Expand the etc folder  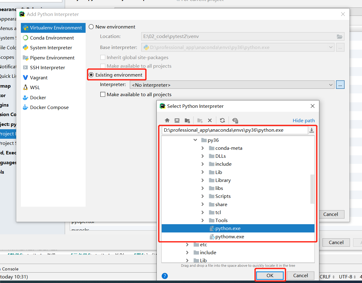pyautogui.click(x=187, y=244)
